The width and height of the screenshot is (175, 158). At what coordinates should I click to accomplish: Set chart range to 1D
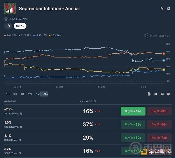click(x=22, y=94)
